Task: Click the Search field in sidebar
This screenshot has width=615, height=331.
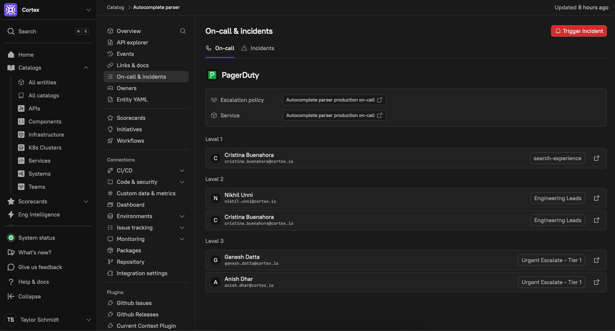Action: (48, 31)
